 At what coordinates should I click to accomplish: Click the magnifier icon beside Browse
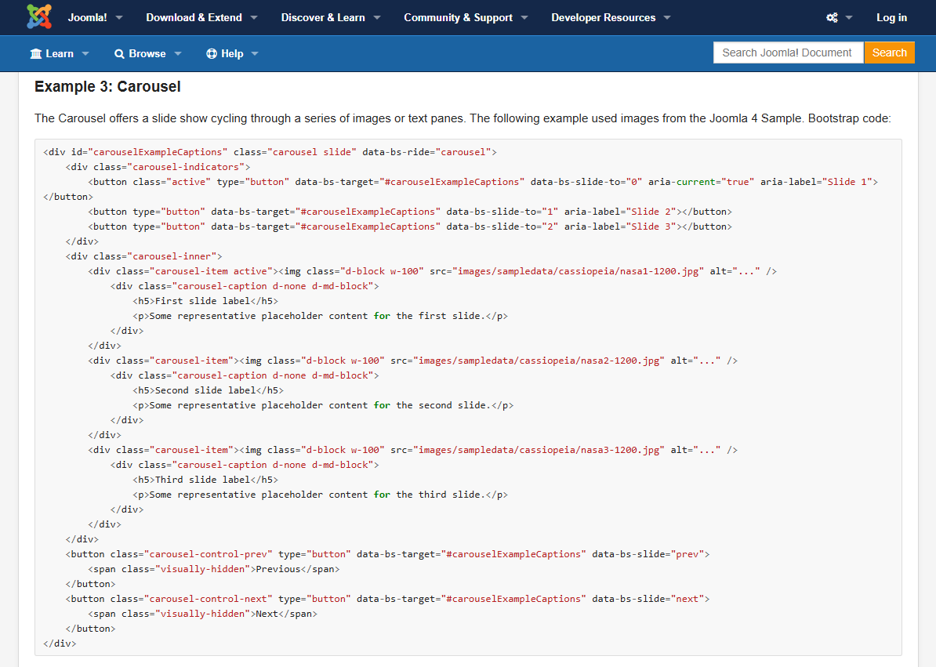[119, 53]
